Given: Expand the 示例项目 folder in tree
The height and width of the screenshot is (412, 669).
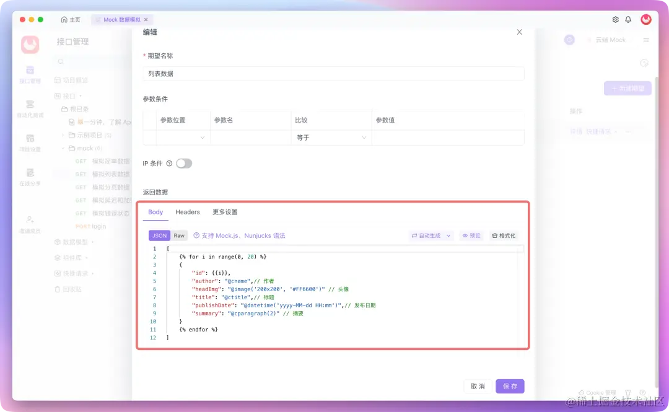Looking at the screenshot, I should (63, 135).
